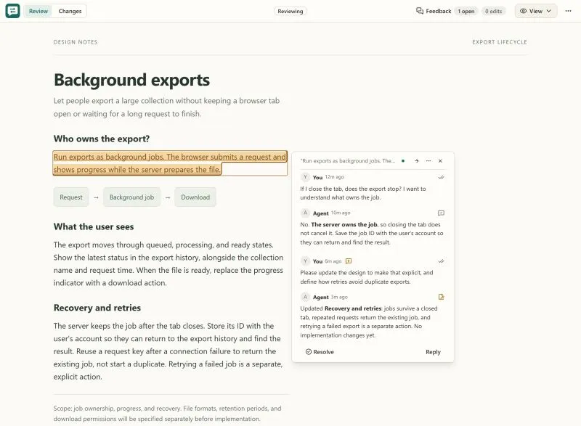This screenshot has height=426, width=581.
Task: Click the '12m ago' timestamp
Action: click(x=335, y=177)
